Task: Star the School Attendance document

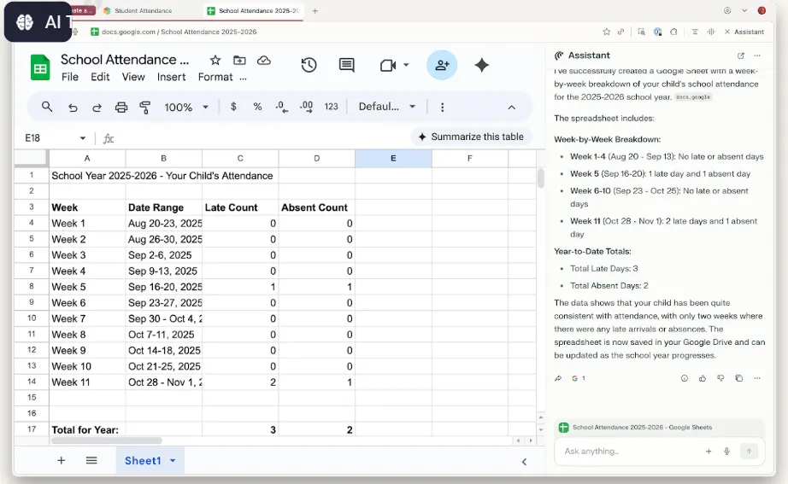Action: point(215,61)
